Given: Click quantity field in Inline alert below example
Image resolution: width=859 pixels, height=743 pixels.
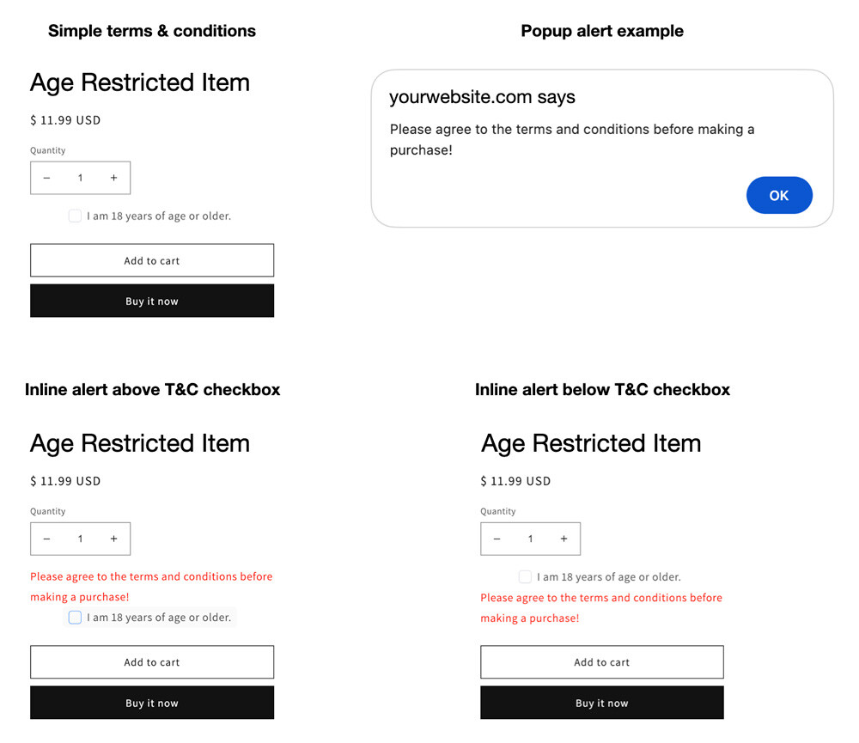Looking at the screenshot, I should (x=530, y=539).
